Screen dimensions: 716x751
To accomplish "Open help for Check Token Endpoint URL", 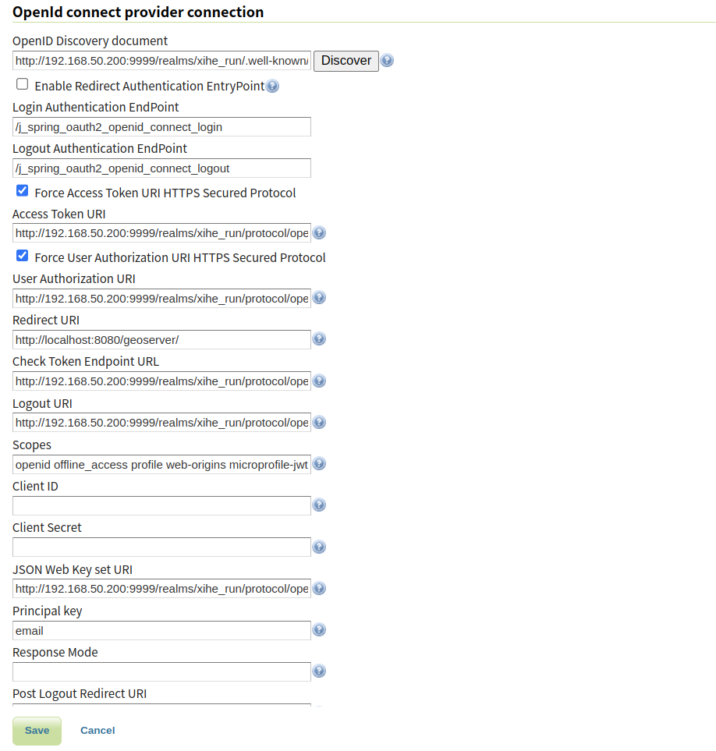I will coord(319,381).
